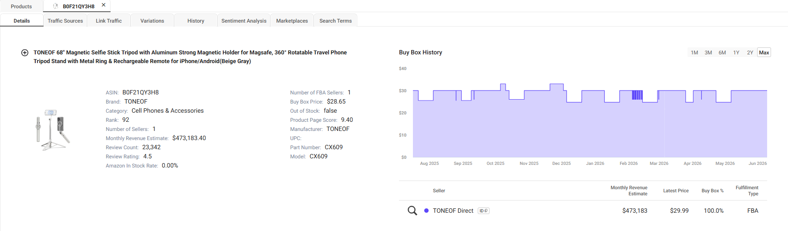Choose 2Y chart time range
The image size is (788, 231).
click(750, 52)
